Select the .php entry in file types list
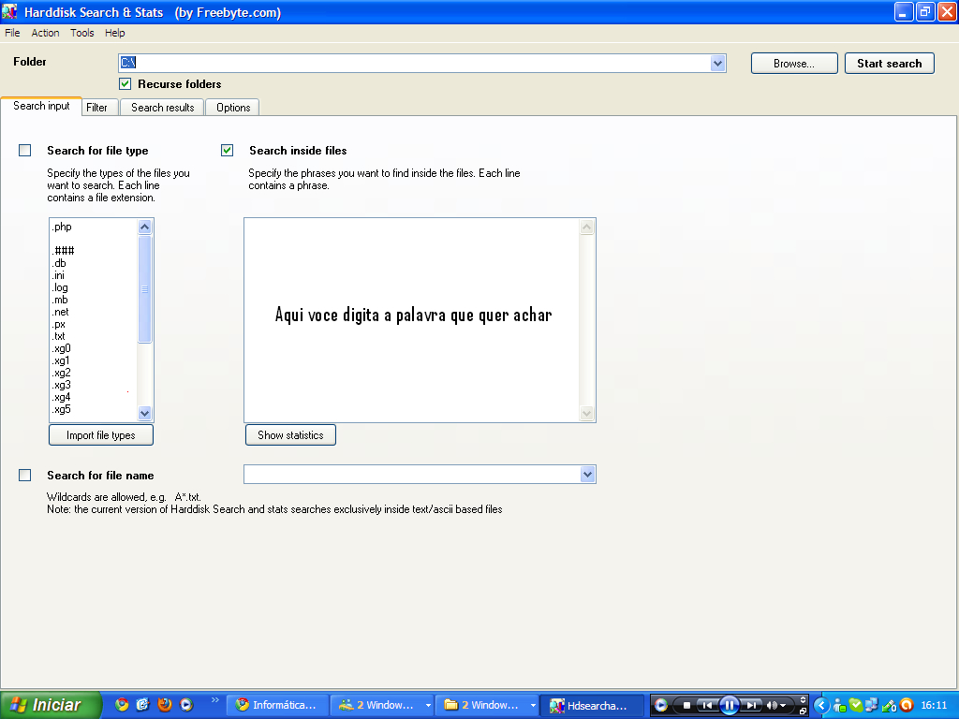Viewport: 959px width, 719px height. [x=62, y=227]
